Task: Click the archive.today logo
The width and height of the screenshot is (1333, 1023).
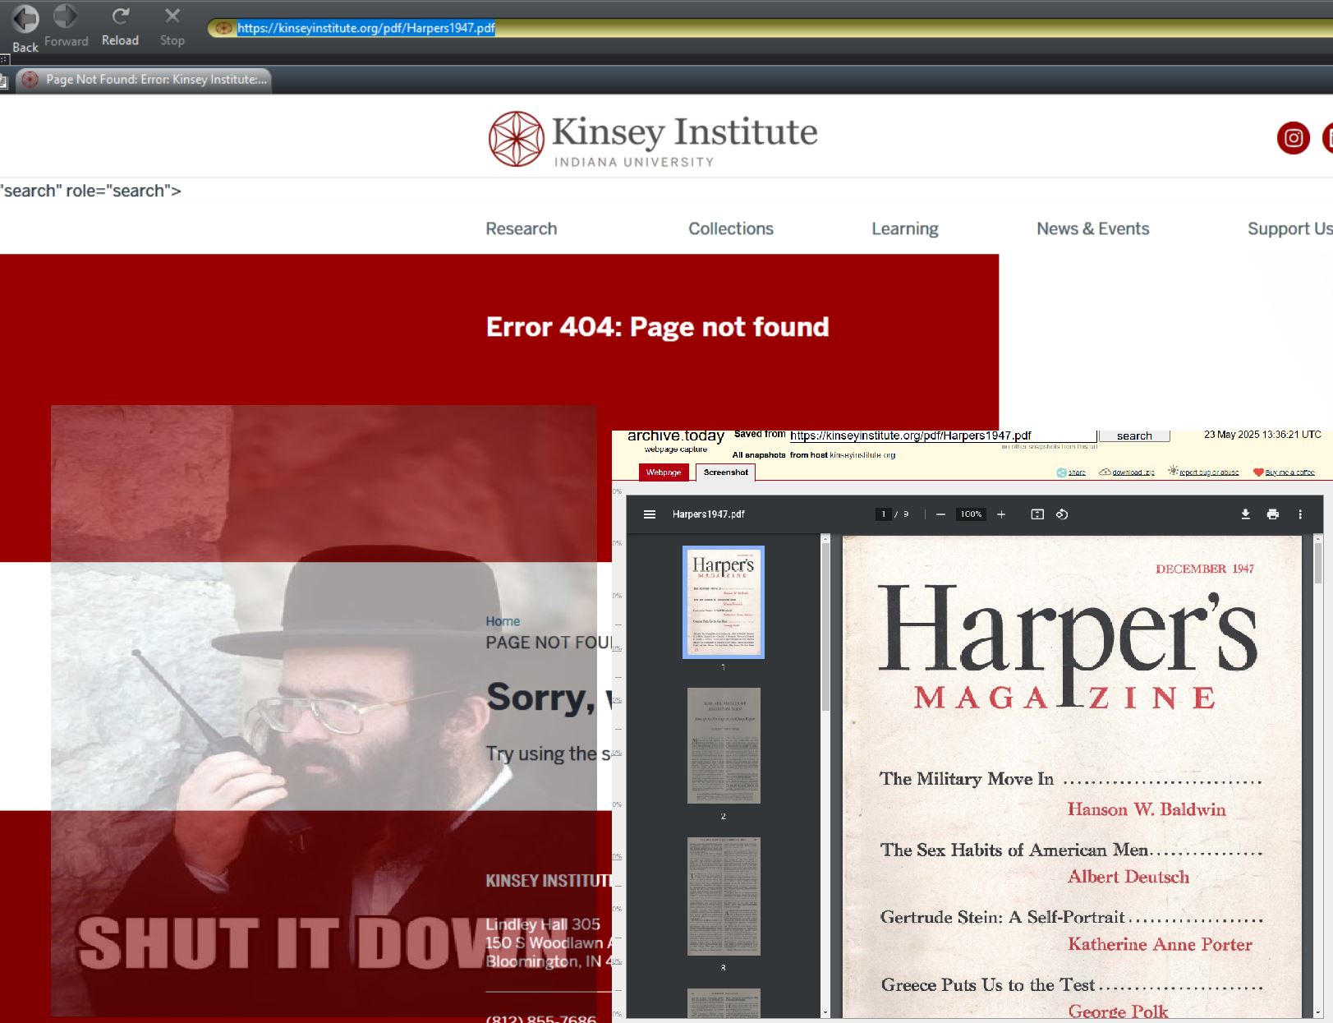Action: (x=676, y=435)
